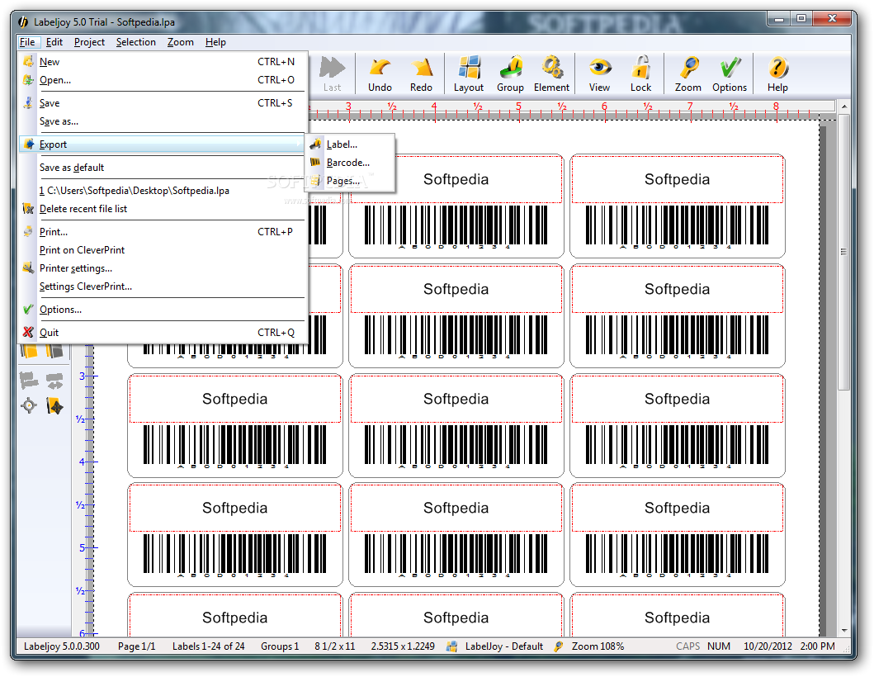Click the 'Page 1/1' status text
Viewport: 874px width, 677px height.
click(136, 646)
